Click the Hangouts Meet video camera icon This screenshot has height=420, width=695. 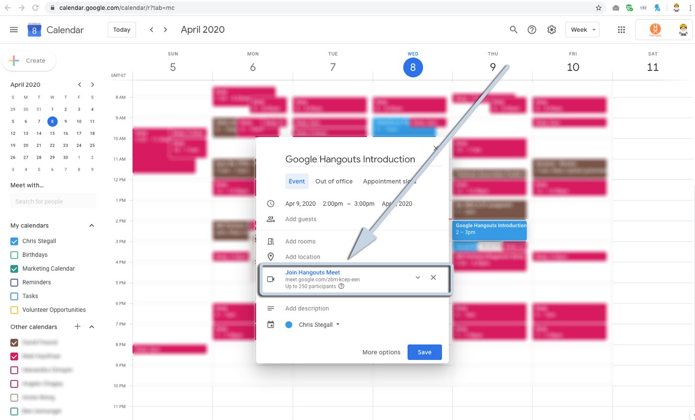pos(271,279)
